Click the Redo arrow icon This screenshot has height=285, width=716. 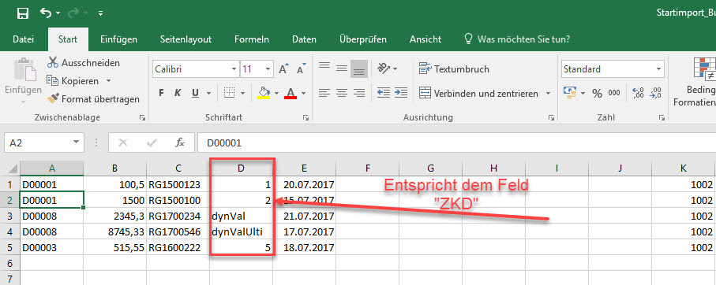[x=73, y=13]
